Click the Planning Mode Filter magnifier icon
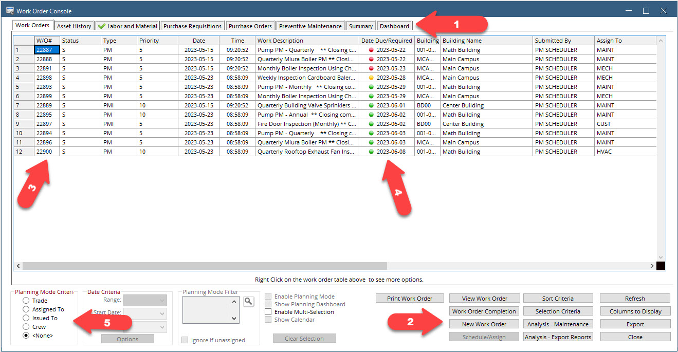This screenshot has width=678, height=352. point(248,302)
